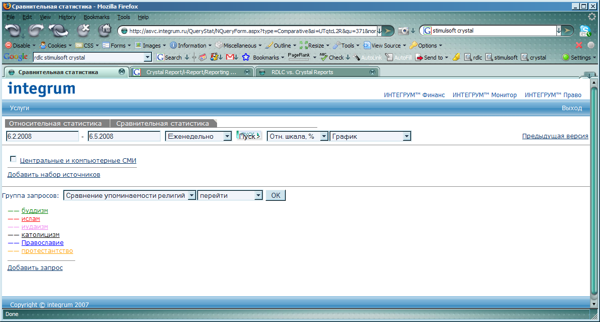The width and height of the screenshot is (600, 322).
Task: Click the browser Back arrow button
Action: click(x=13, y=31)
